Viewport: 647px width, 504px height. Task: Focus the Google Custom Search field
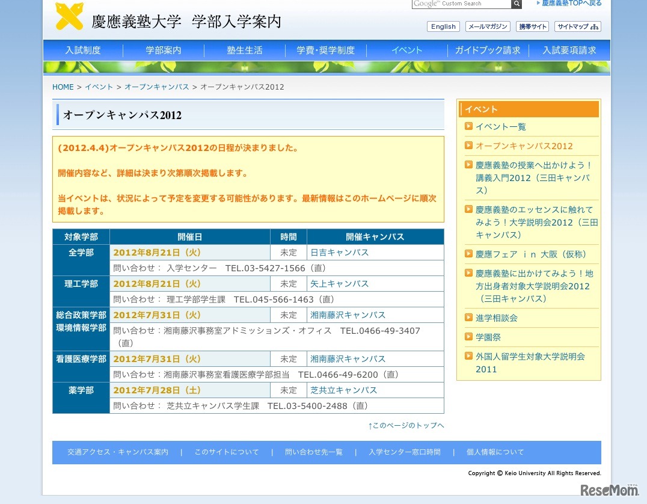tap(461, 4)
